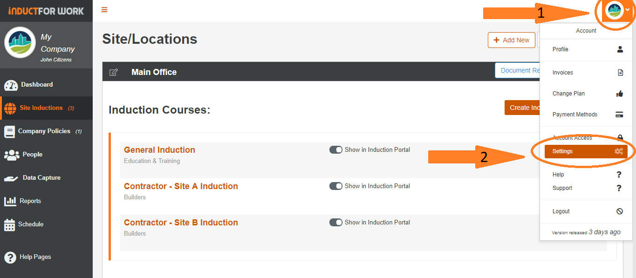
Task: Open Company Policies via its document icon
Action: 9,131
